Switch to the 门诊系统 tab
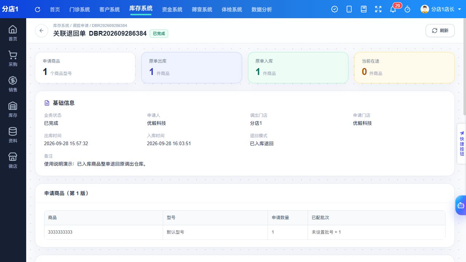The image size is (466, 262). [x=80, y=9]
